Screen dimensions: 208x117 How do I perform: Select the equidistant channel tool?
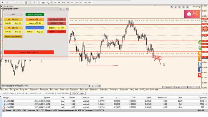coord(26,3)
